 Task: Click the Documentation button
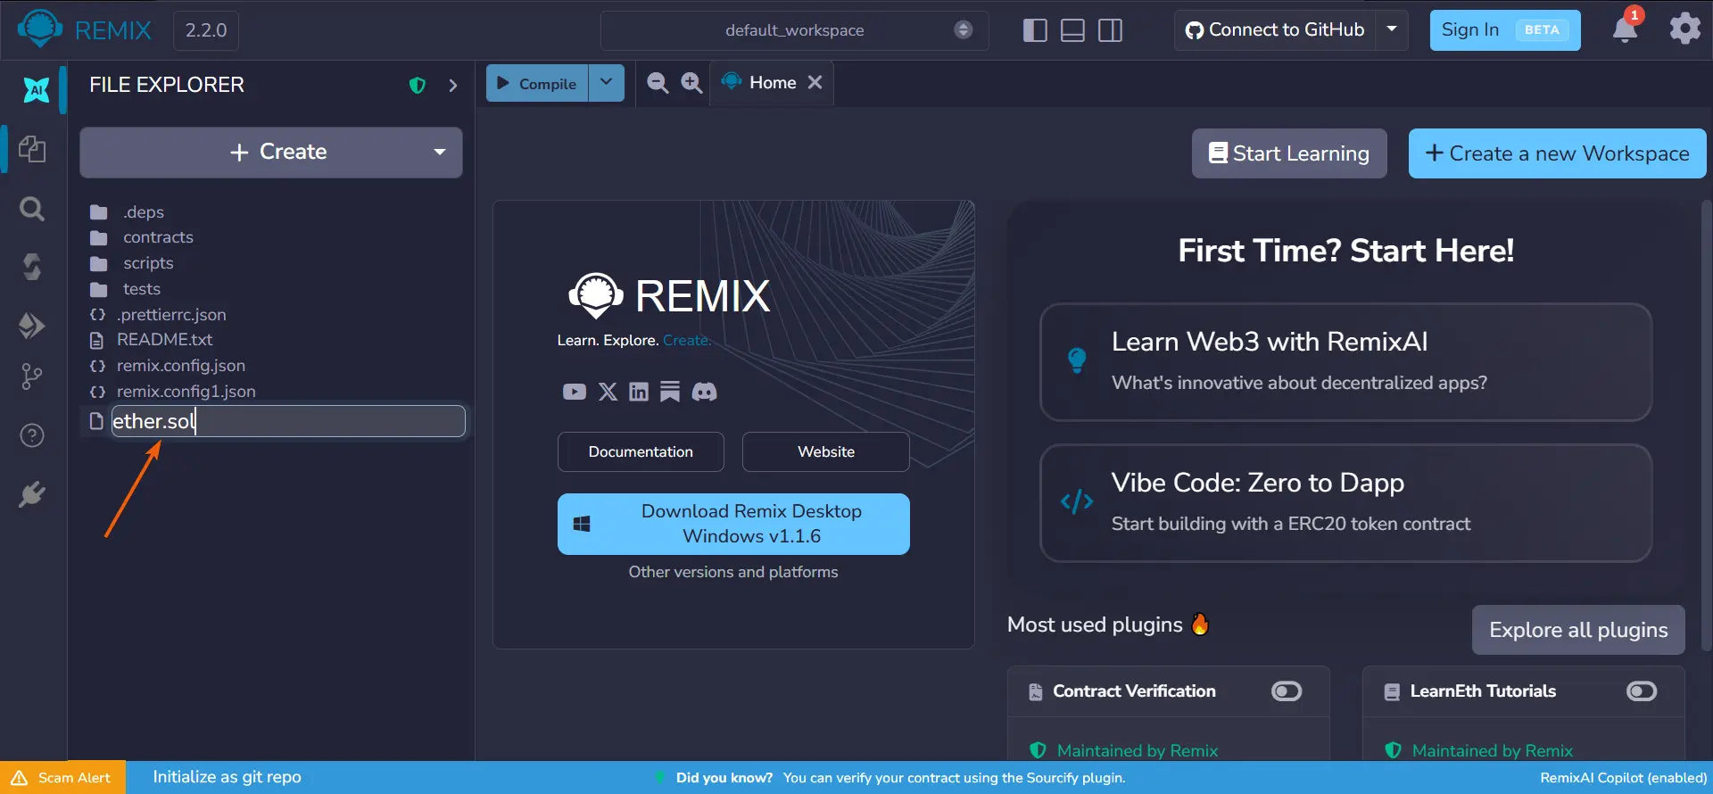coord(641,451)
